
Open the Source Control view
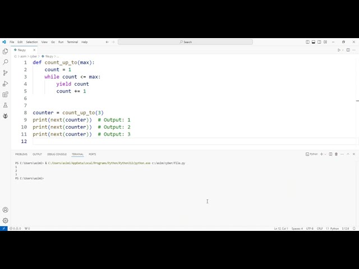(5, 73)
